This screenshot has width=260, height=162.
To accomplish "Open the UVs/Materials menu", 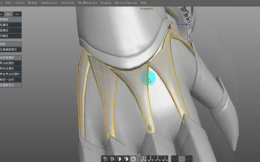I will tap(87, 3).
